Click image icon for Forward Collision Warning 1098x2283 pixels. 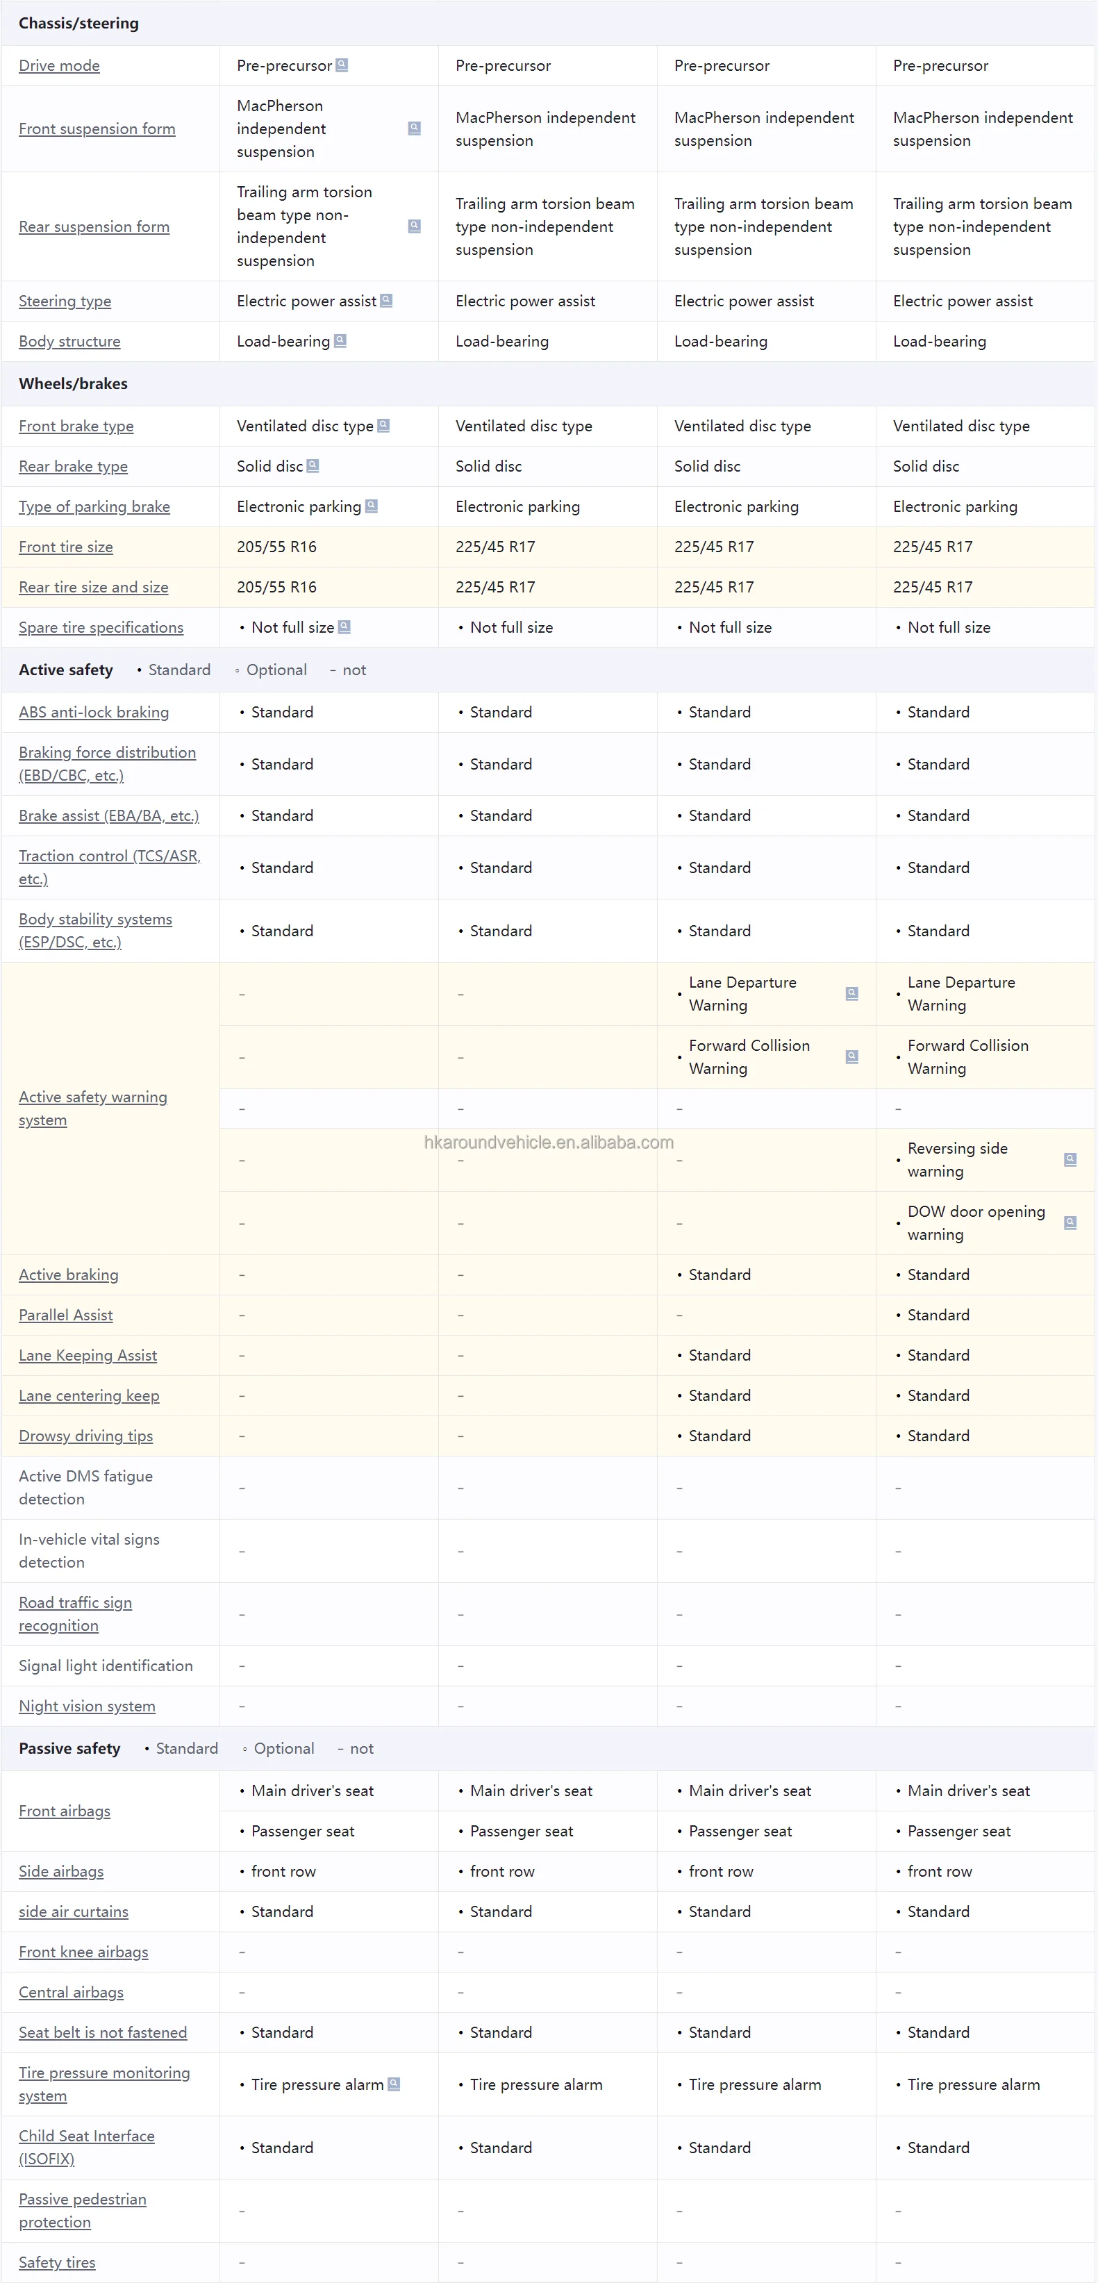point(851,1056)
